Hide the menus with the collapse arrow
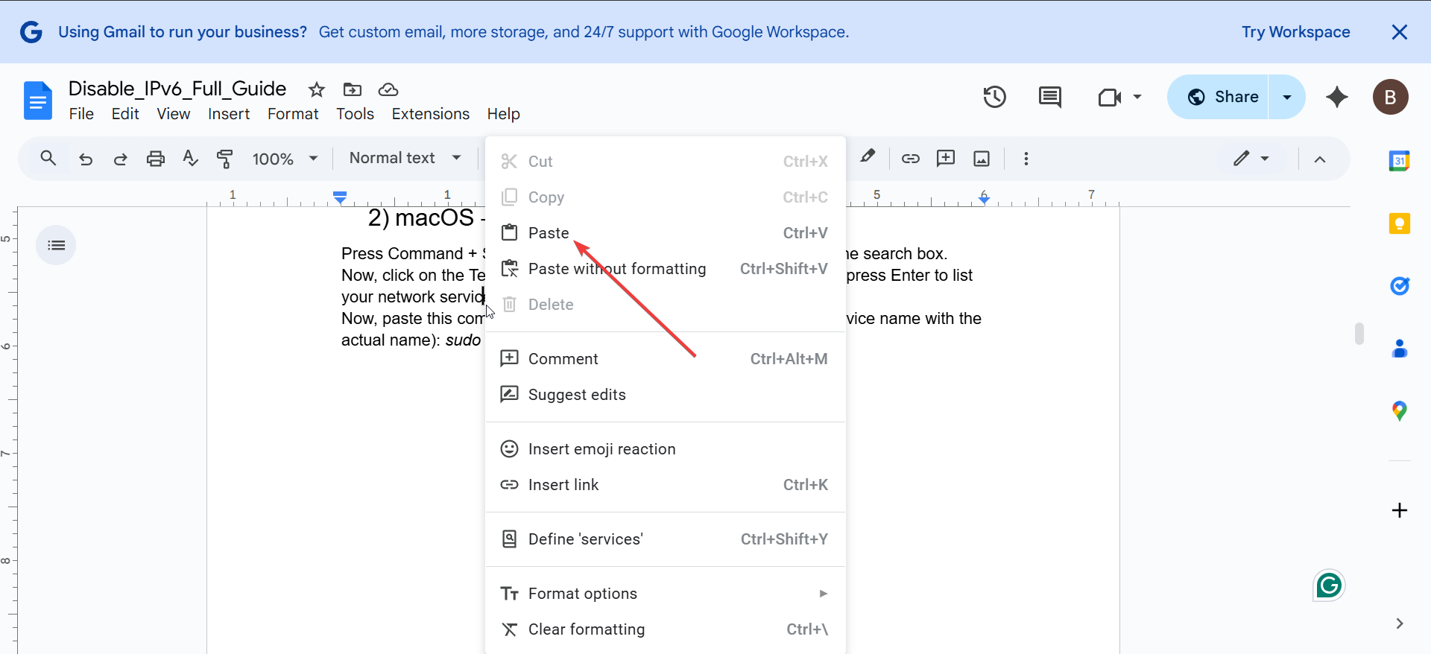The image size is (1431, 654). 1319,159
